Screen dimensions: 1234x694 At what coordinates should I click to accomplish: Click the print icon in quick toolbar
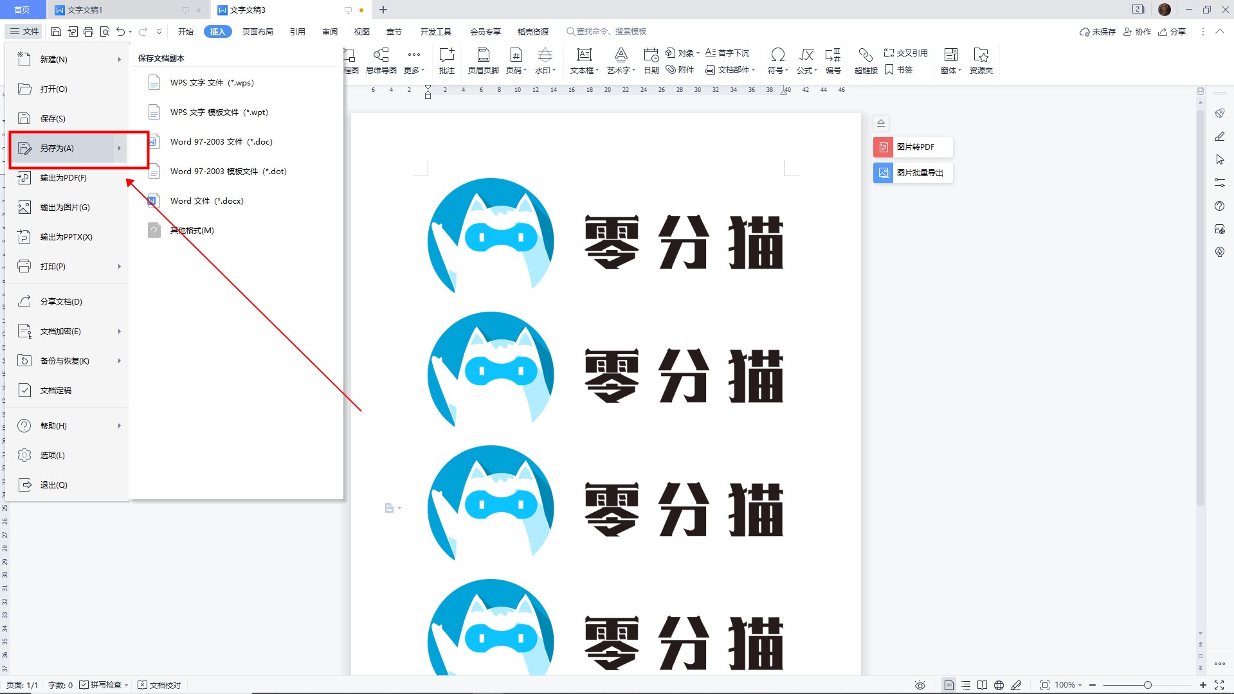(88, 31)
